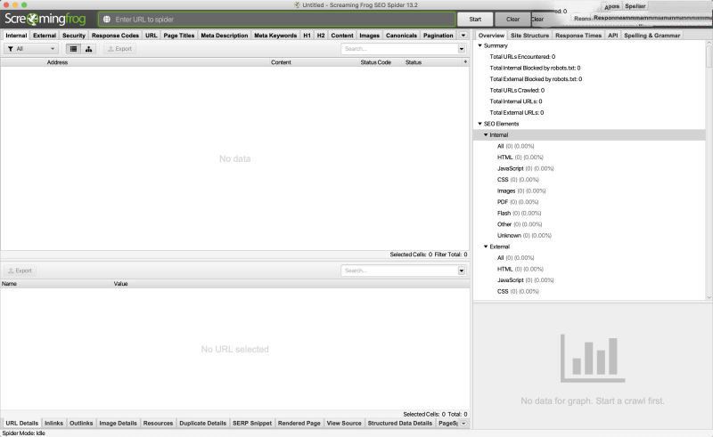Select the H2 tab
713x437 pixels.
point(321,36)
